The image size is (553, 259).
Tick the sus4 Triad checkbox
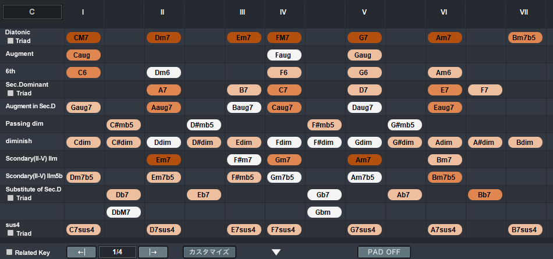click(10, 233)
